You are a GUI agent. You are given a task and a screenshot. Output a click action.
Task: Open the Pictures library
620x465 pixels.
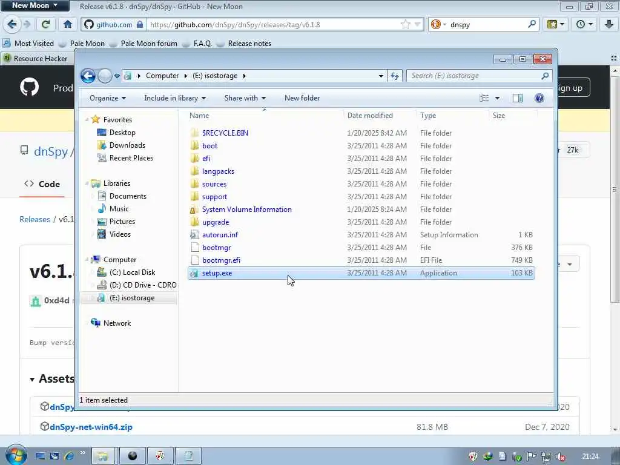122,222
